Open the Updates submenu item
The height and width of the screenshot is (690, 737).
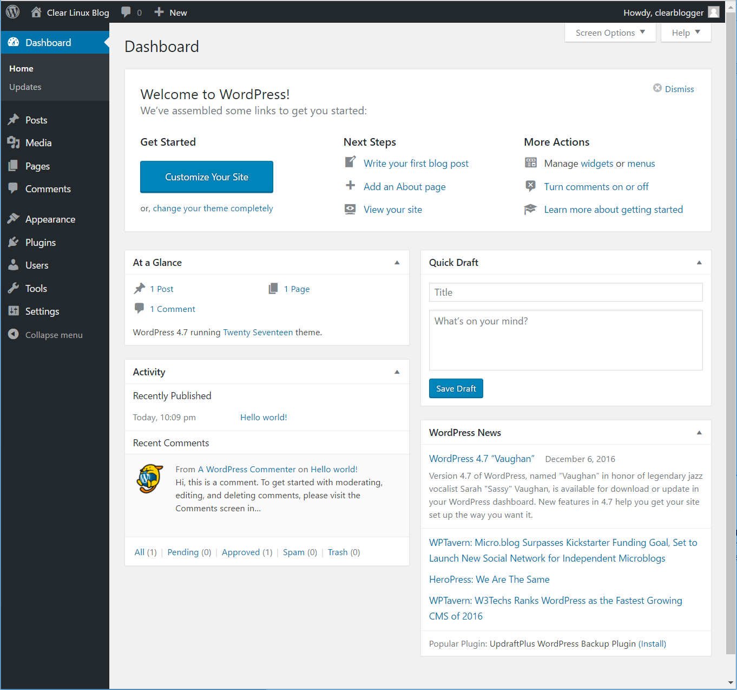pos(25,87)
